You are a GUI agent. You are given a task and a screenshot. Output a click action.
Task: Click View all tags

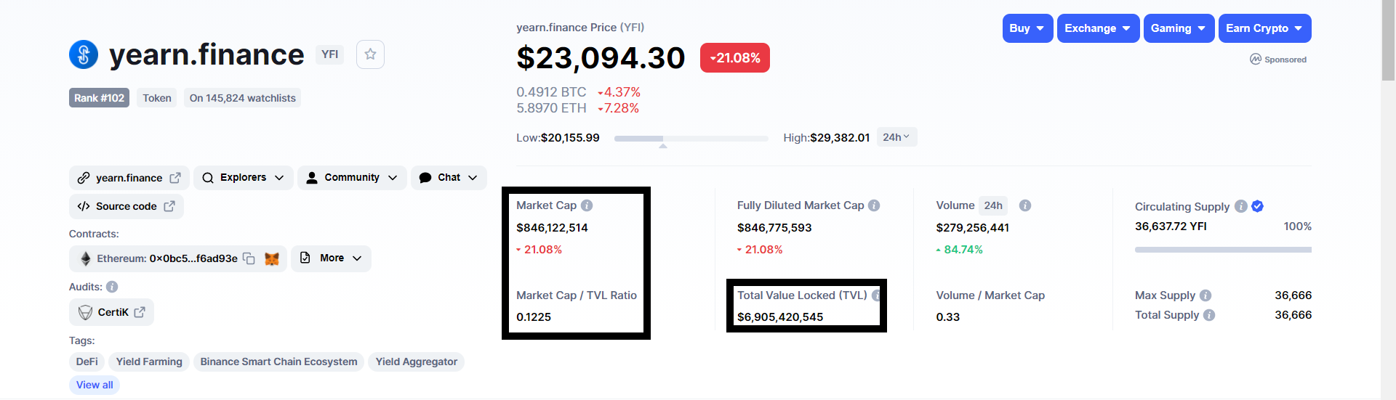[x=95, y=385]
